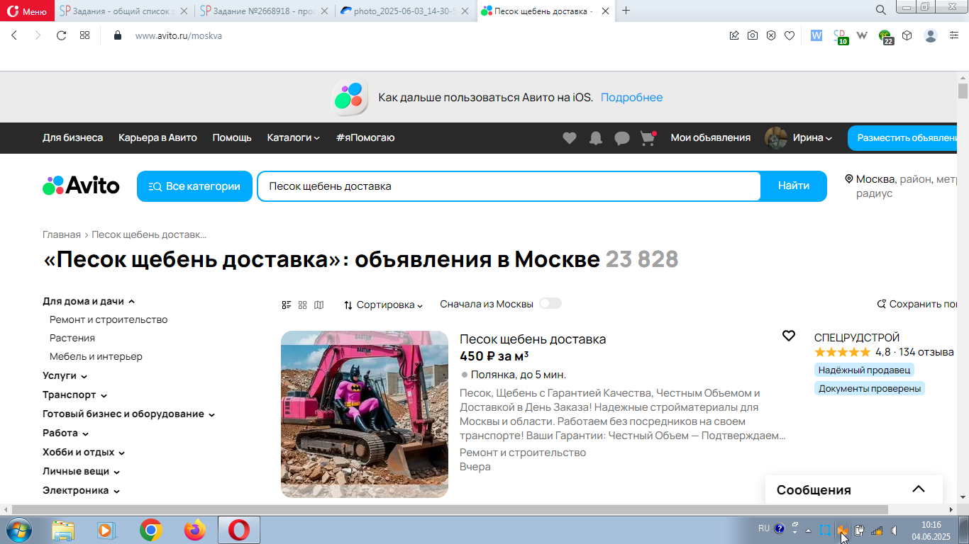
Task: Open Для бизнеса menu item
Action: point(72,137)
